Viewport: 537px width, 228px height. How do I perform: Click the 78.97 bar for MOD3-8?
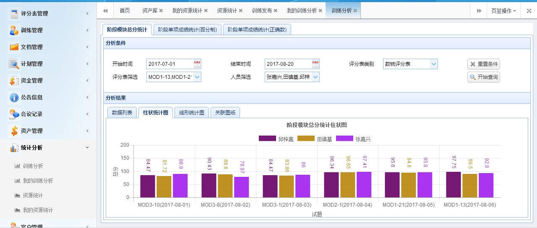(x=241, y=187)
